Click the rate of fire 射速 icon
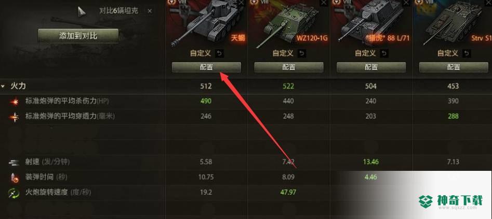 (x=14, y=162)
